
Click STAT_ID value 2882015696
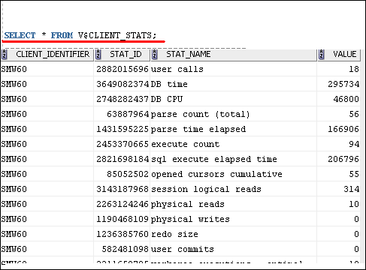[123, 69]
